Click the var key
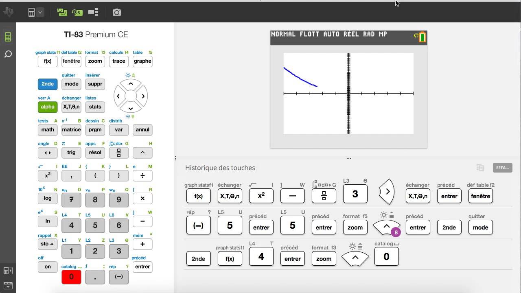This screenshot has height=293, width=521. 119,130
